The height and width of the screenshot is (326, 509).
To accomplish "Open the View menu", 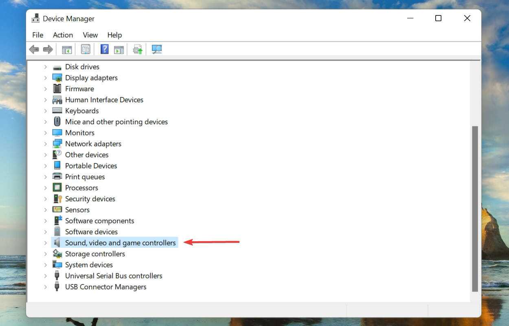I will coord(90,35).
